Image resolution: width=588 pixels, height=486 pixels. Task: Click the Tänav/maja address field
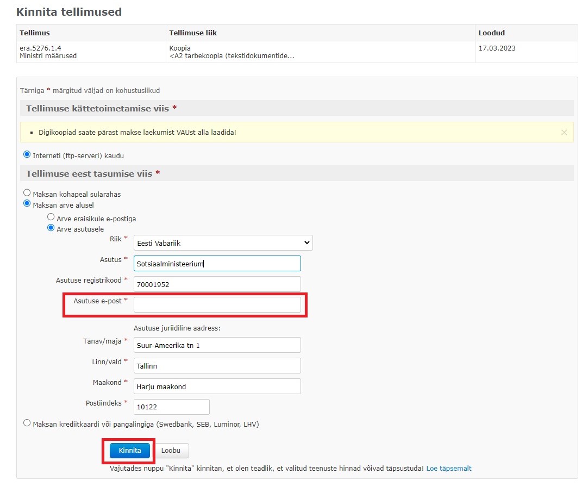[x=217, y=345]
